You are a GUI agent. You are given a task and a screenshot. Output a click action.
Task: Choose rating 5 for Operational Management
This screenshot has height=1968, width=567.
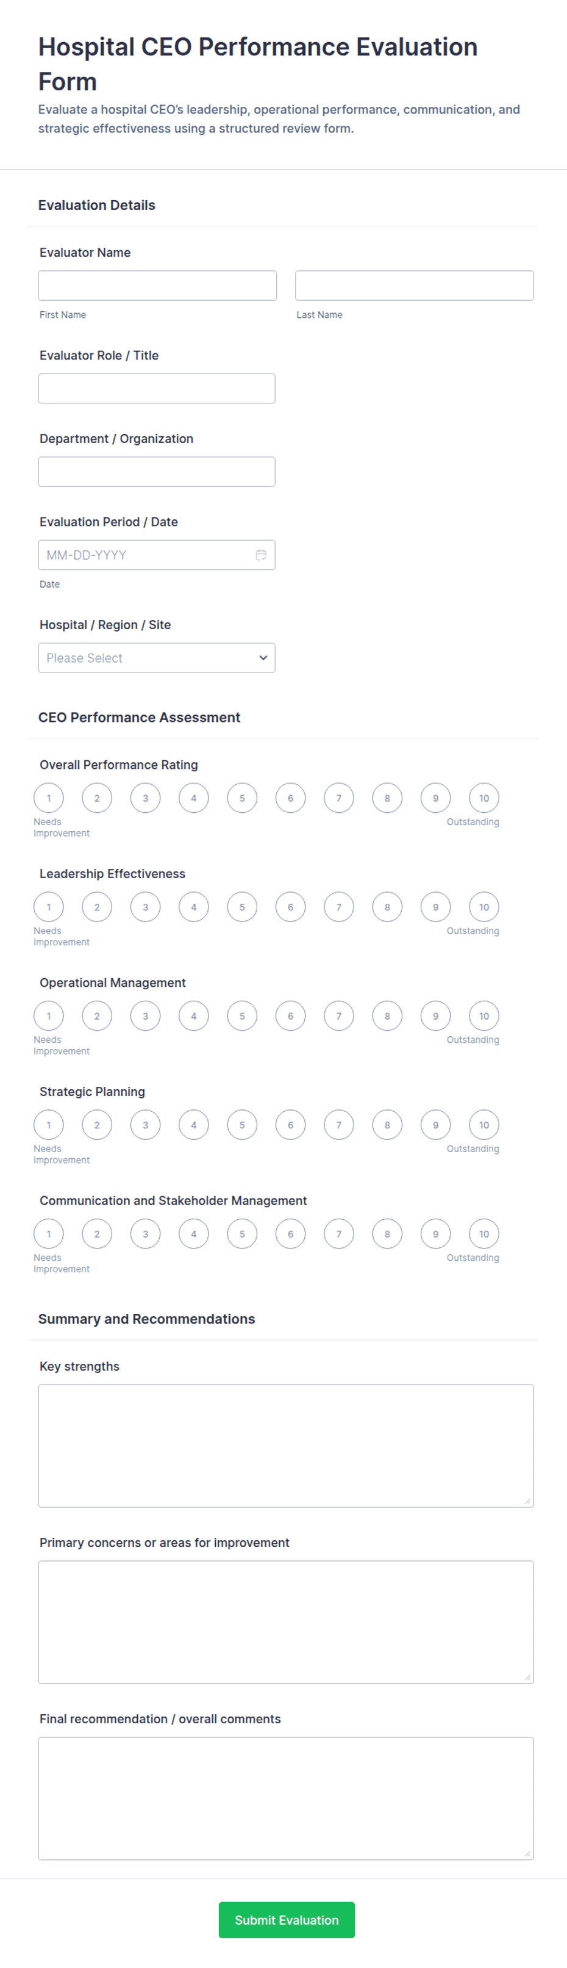coord(242,1016)
